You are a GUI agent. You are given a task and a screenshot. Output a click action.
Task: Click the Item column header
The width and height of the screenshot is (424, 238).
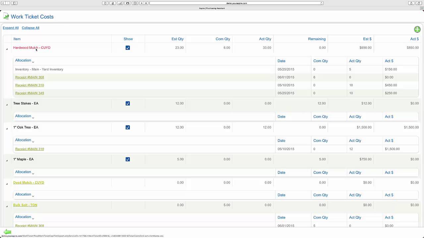(x=17, y=39)
